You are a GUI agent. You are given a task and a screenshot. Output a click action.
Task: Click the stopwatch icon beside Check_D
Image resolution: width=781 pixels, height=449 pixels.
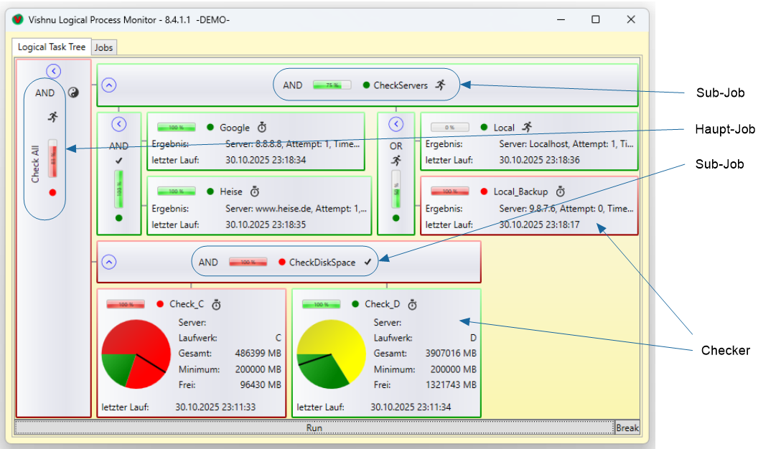click(412, 304)
